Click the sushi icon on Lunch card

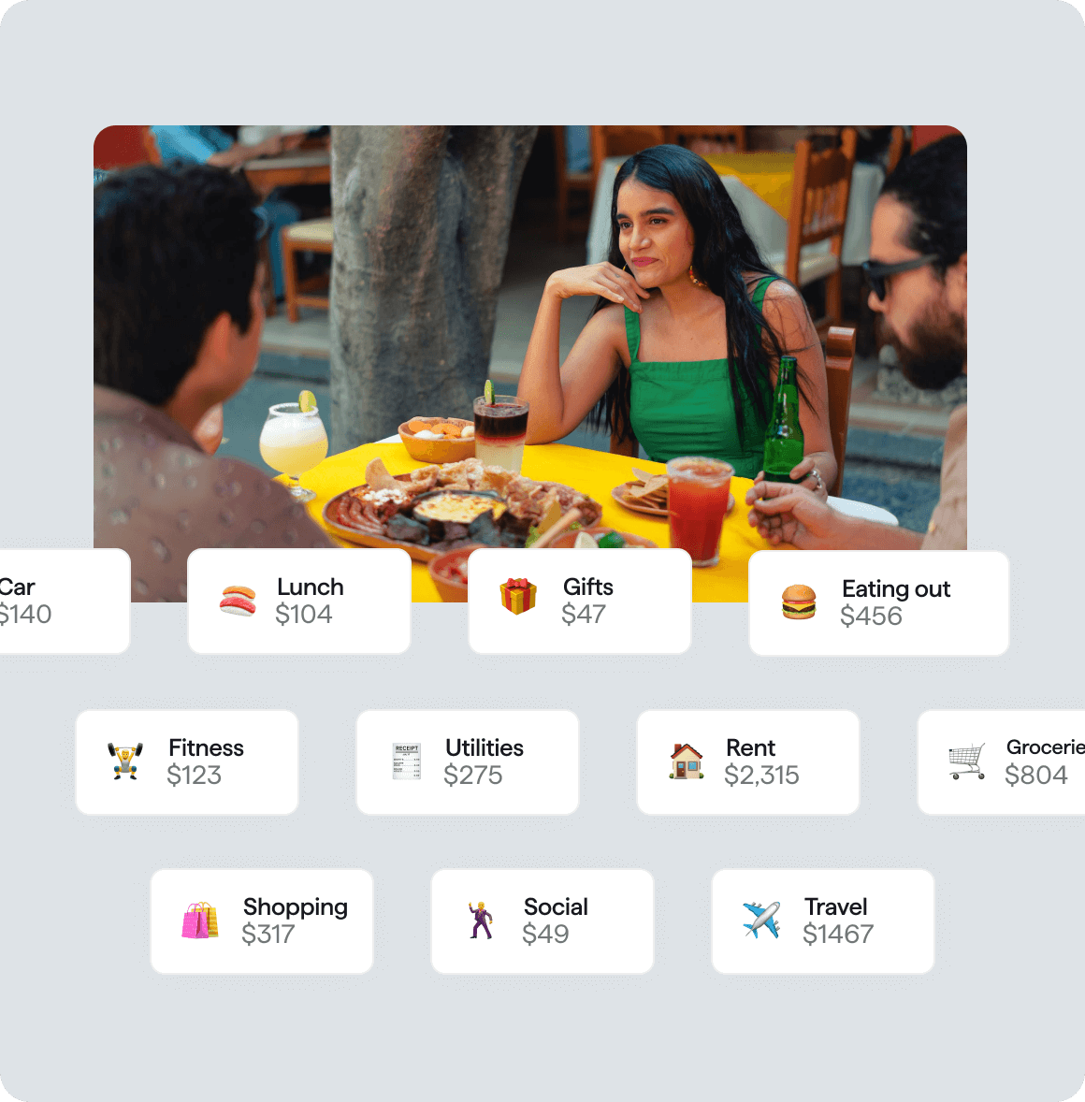[x=239, y=601]
